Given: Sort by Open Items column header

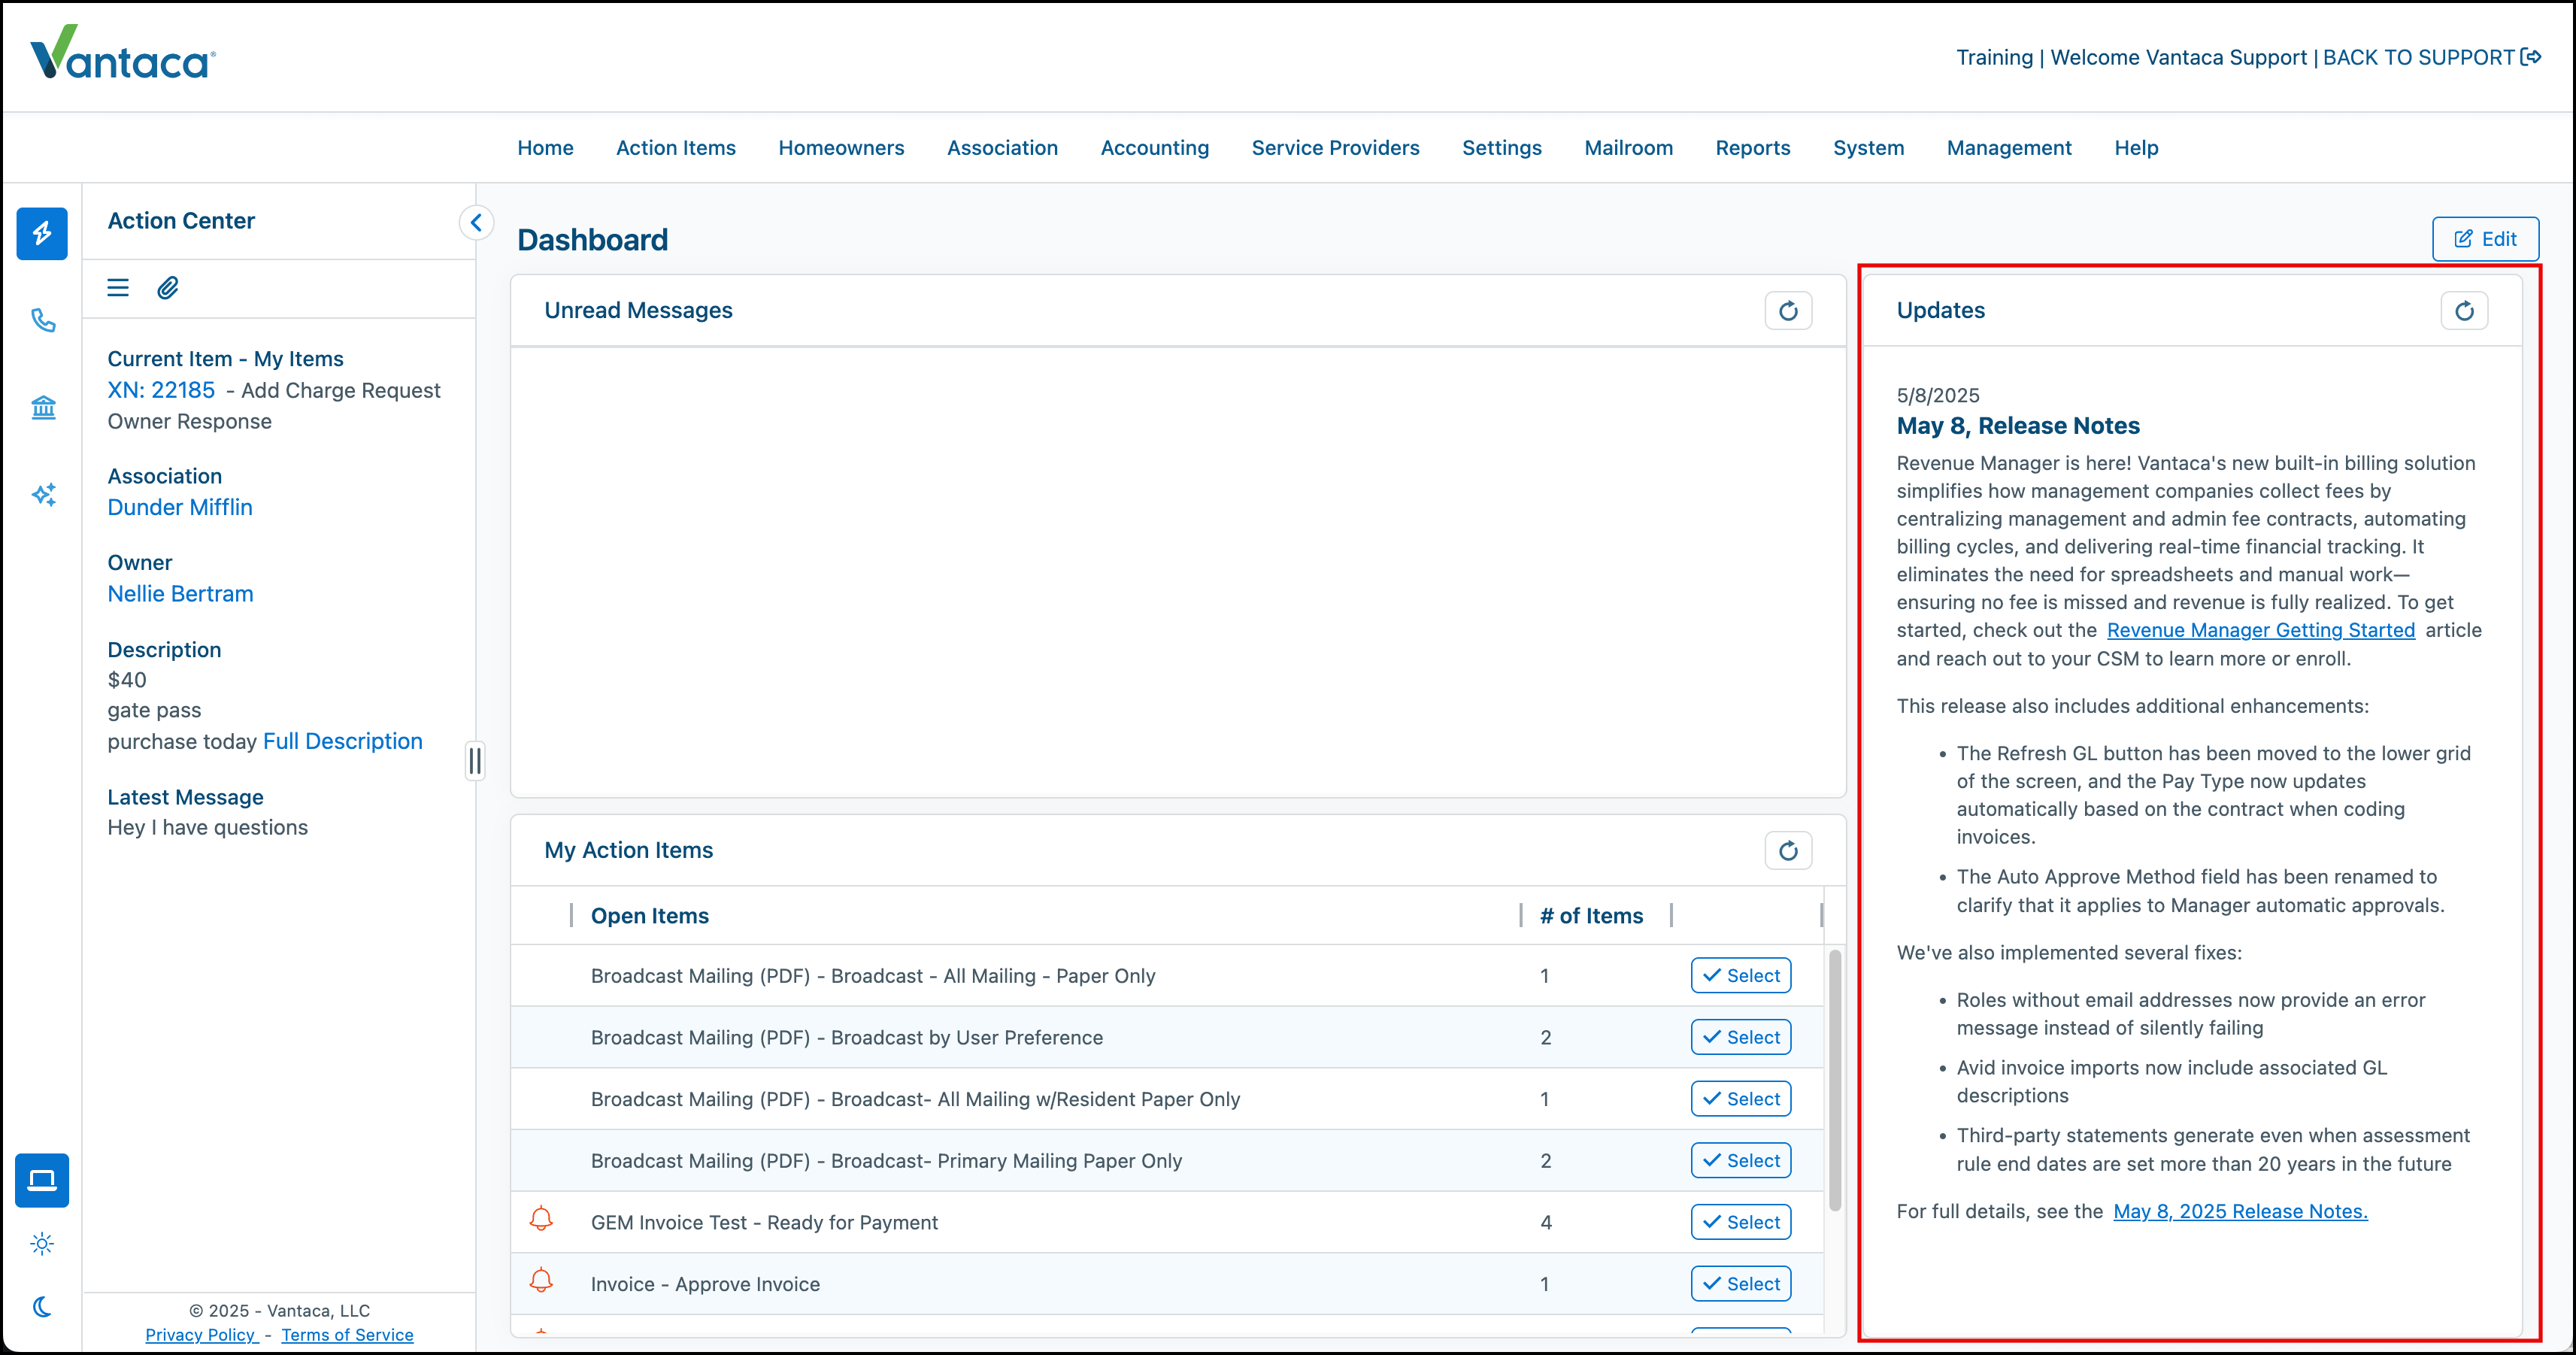Looking at the screenshot, I should [x=650, y=916].
